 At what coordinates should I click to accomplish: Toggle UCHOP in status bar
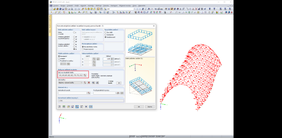click(x=132, y=137)
